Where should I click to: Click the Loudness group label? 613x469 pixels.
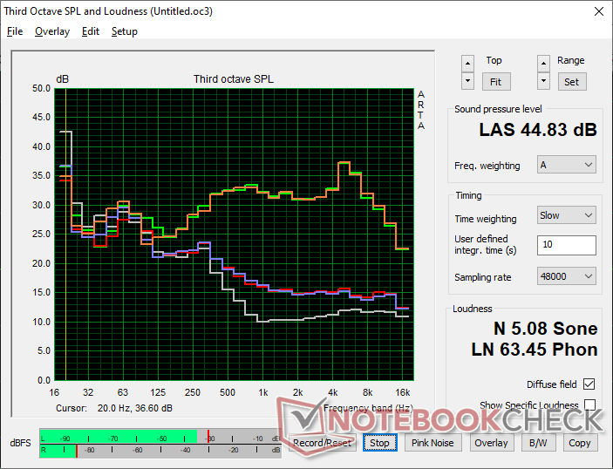pos(473,309)
